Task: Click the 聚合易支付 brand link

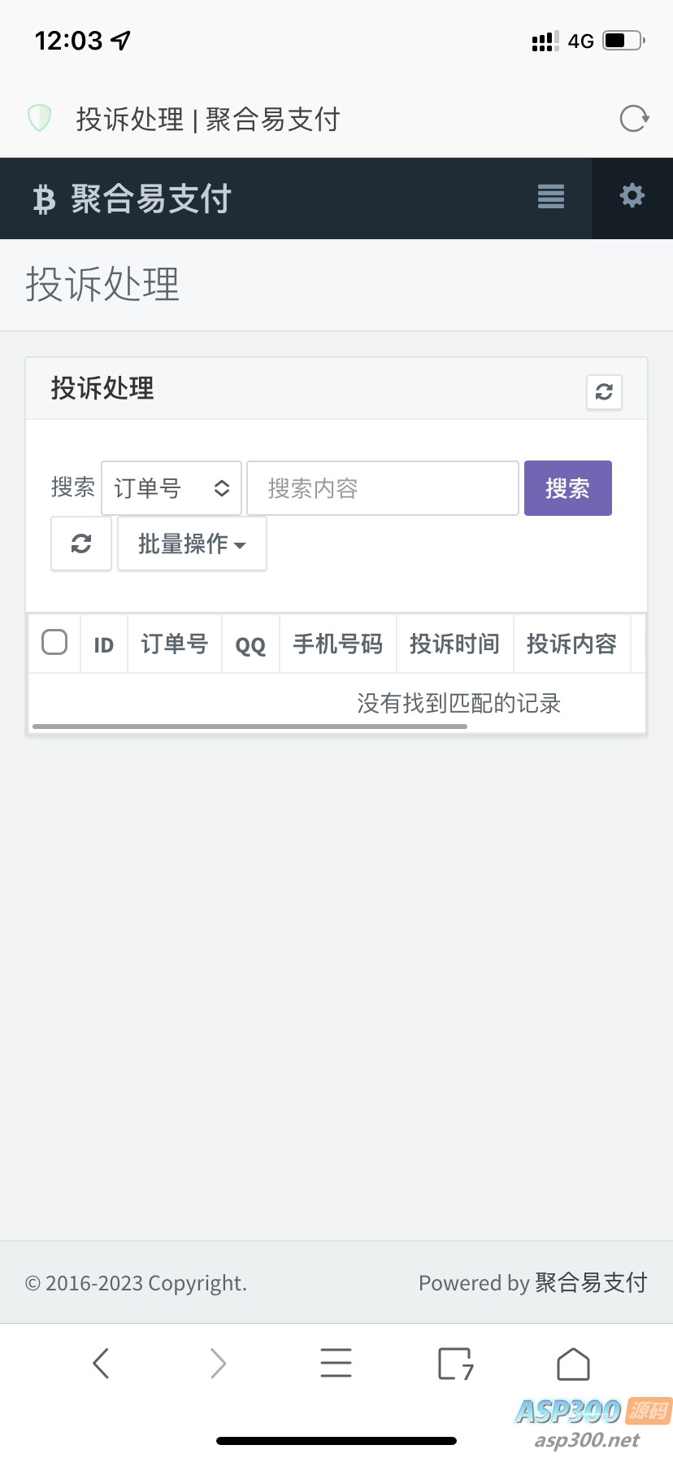Action: (x=151, y=199)
